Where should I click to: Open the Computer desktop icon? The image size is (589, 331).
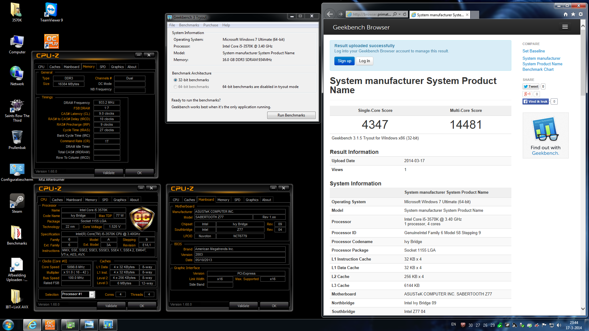[x=17, y=44]
